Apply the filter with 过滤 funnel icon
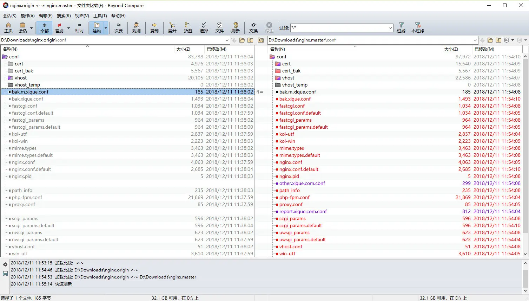 401,28
